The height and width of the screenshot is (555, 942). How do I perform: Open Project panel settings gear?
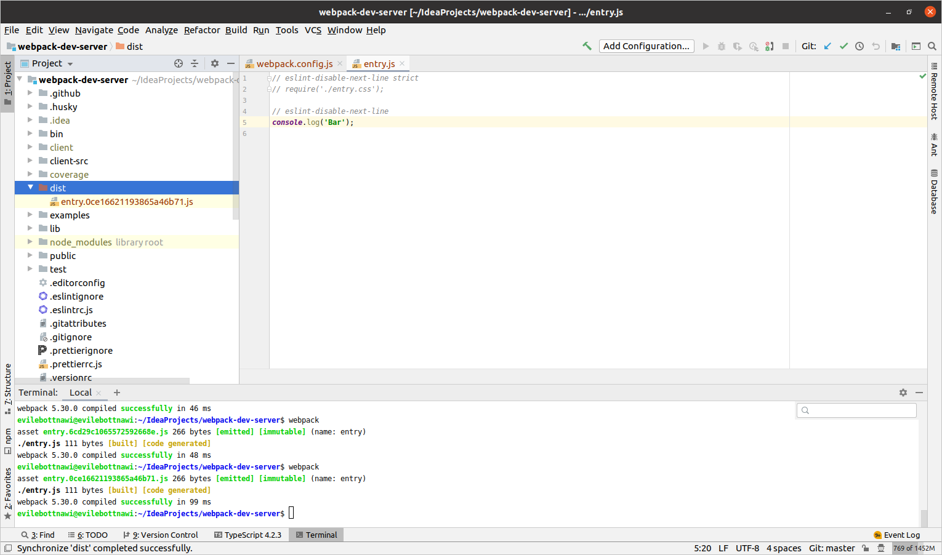tap(215, 63)
